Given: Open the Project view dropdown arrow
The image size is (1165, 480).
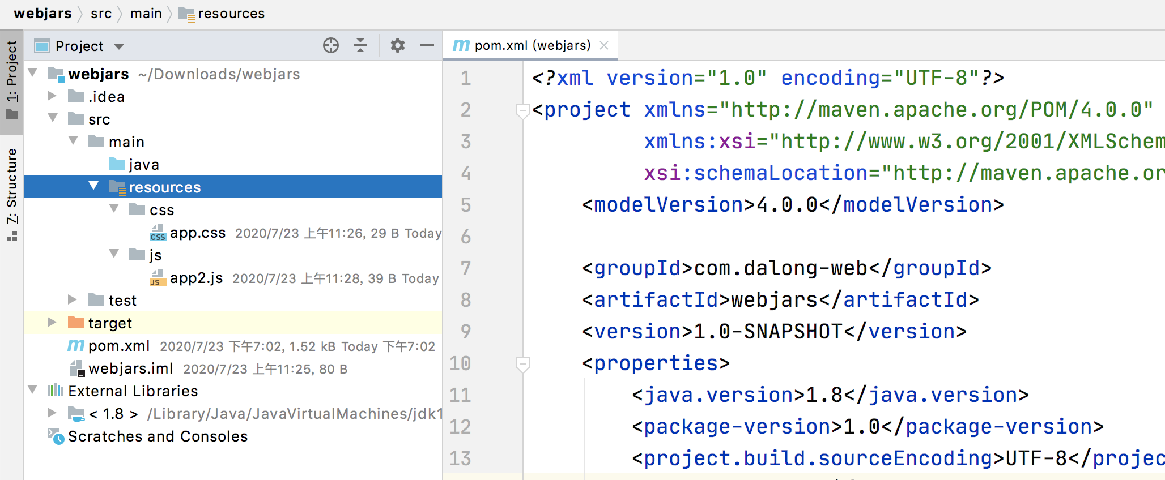Looking at the screenshot, I should tap(119, 46).
